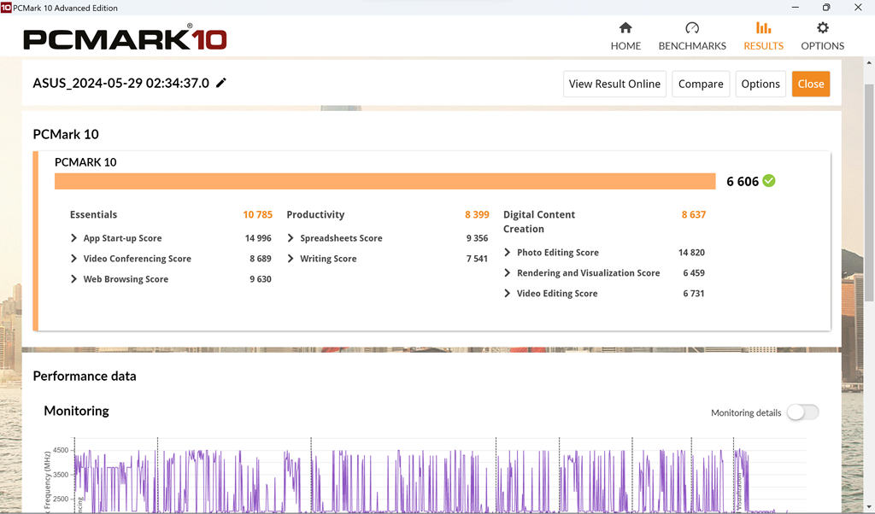This screenshot has height=514, width=875.
Task: Select the Results bar chart icon
Action: [763, 28]
